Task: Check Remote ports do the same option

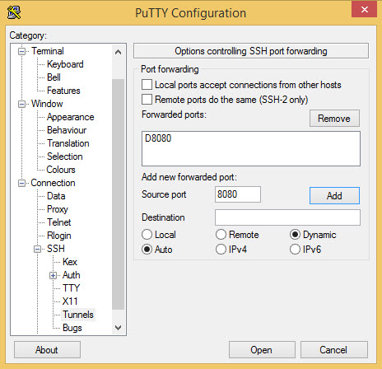Action: click(147, 100)
